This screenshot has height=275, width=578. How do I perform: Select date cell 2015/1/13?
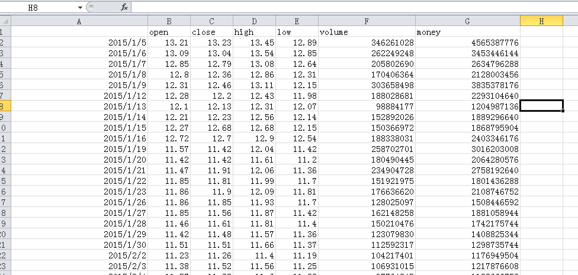click(79, 106)
